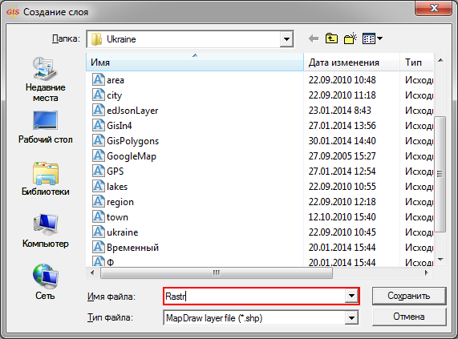Click in the file name input field
Viewport: 458px width, 339px height.
(x=254, y=297)
